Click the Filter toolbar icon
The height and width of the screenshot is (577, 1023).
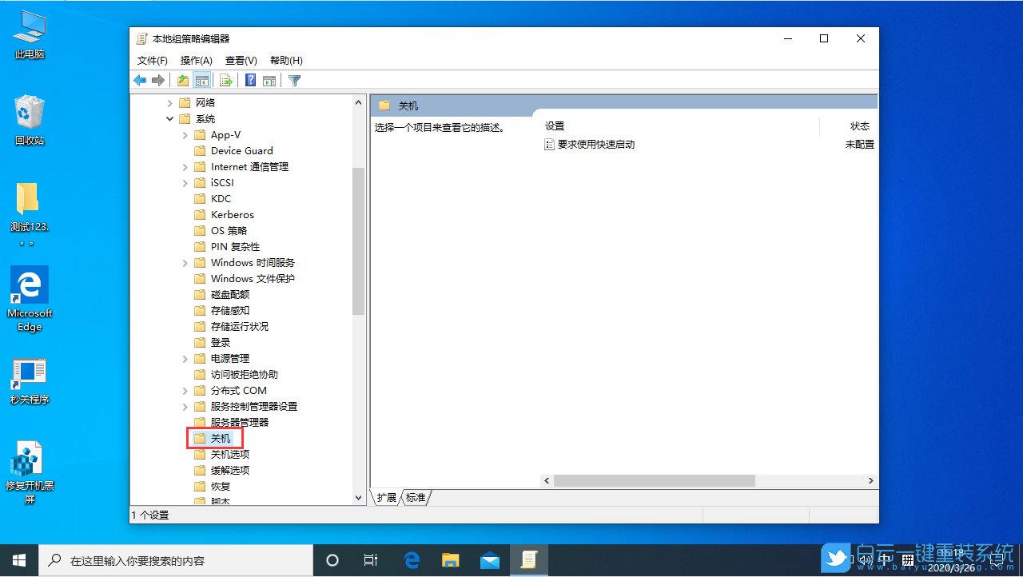pos(293,80)
